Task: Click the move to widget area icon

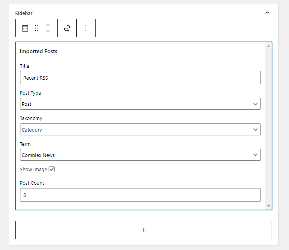Action: tap(67, 28)
